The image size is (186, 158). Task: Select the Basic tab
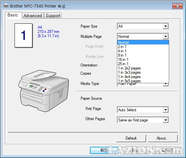14,15
